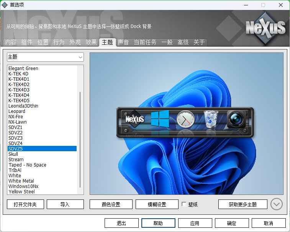
Task: Choose the K-TEK4D2 theme
Action: click(42, 85)
